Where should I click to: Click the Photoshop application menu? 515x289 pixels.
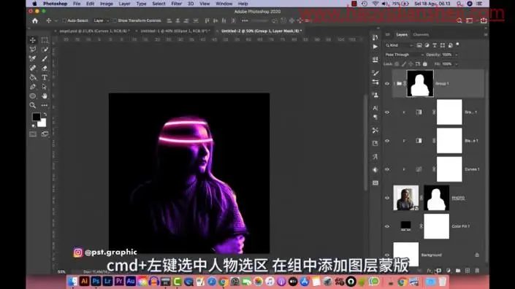(56, 4)
